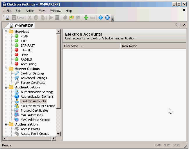Collapse the Services tree folder
This screenshot has width=189, height=149.
pyautogui.click(x=6, y=32)
